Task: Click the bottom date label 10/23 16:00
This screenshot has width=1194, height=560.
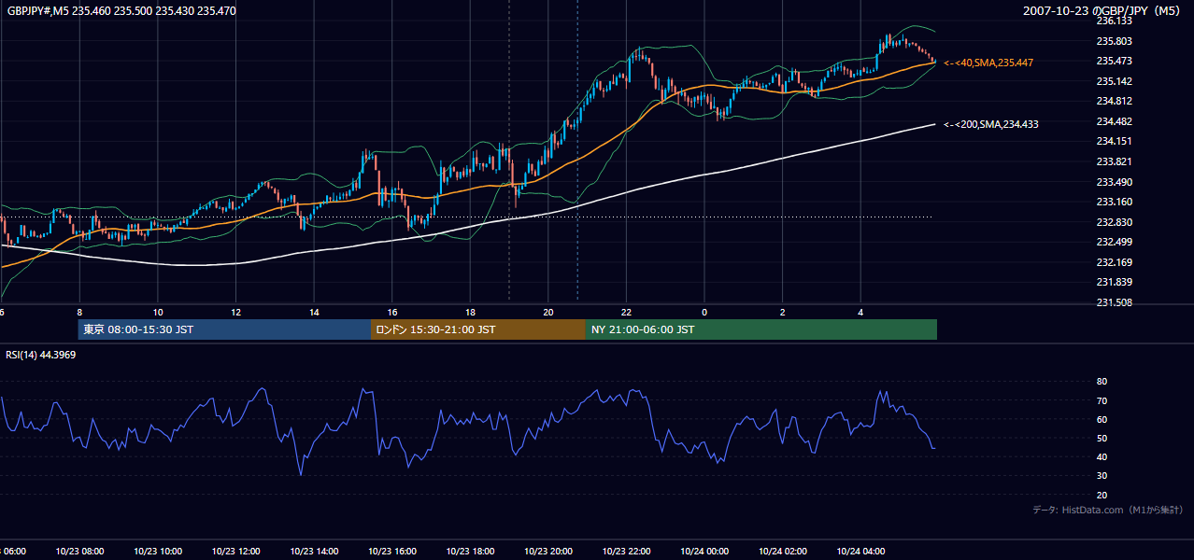Action: coord(391,552)
